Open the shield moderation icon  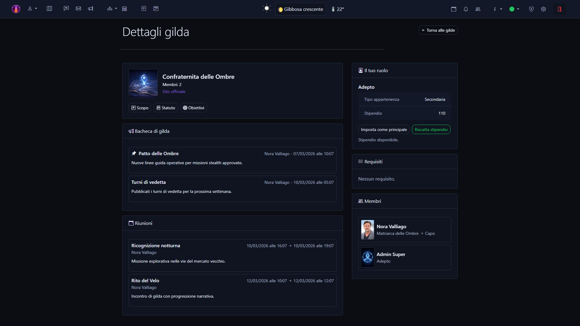tap(531, 9)
